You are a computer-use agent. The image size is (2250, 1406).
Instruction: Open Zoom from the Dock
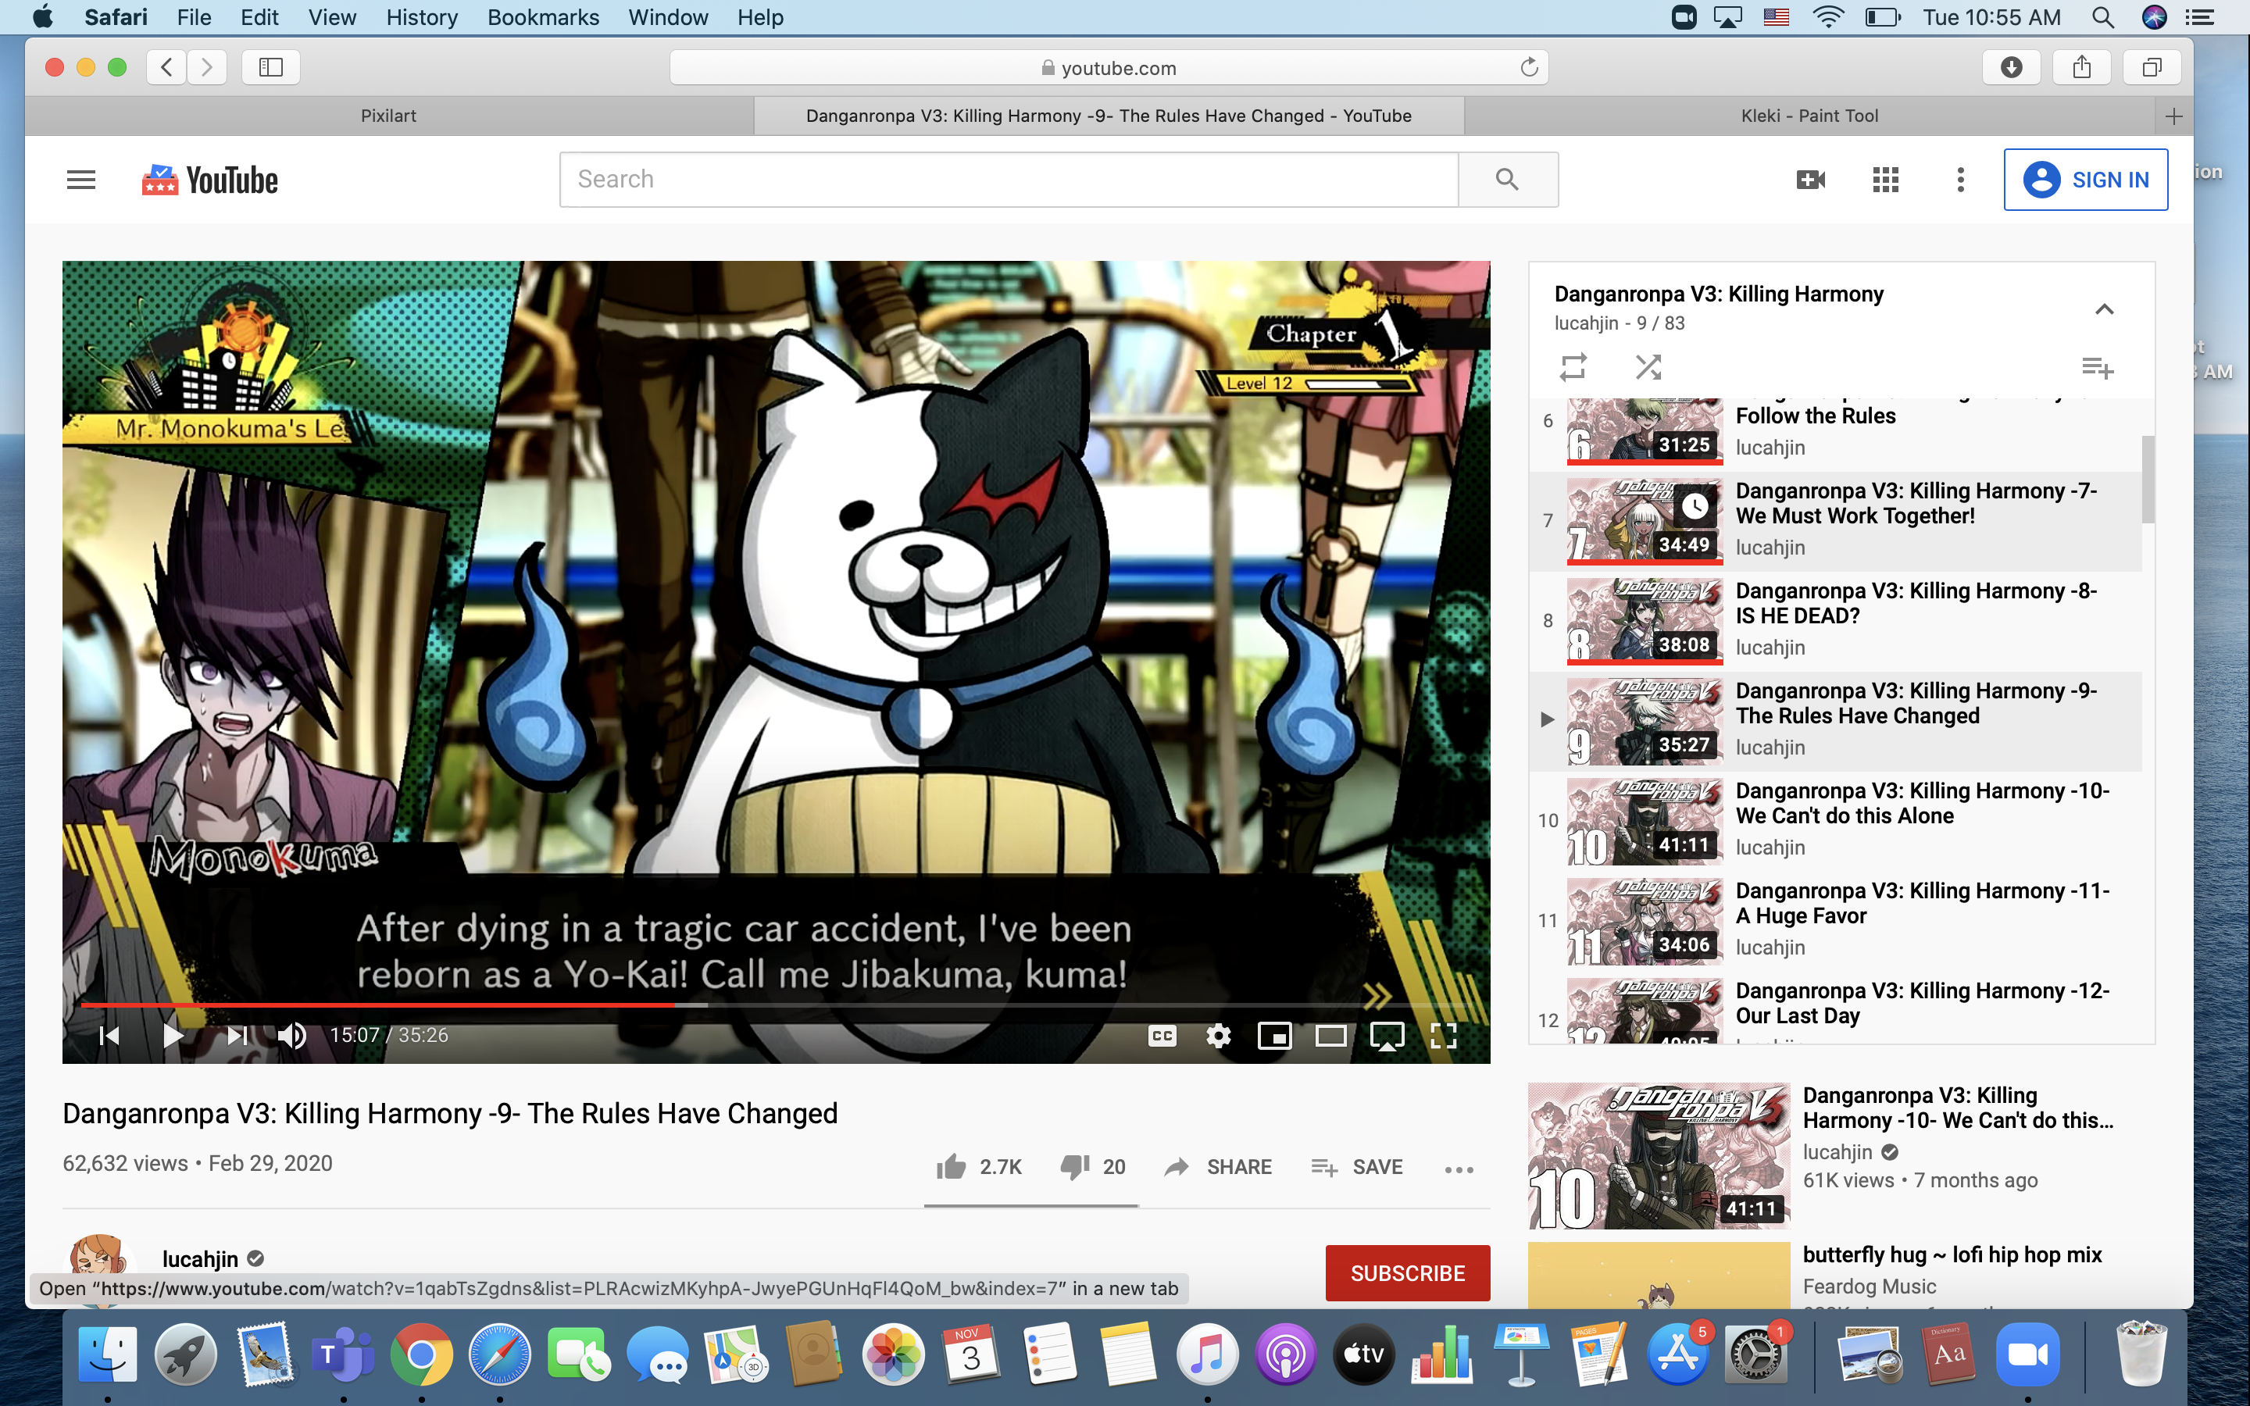2028,1354
